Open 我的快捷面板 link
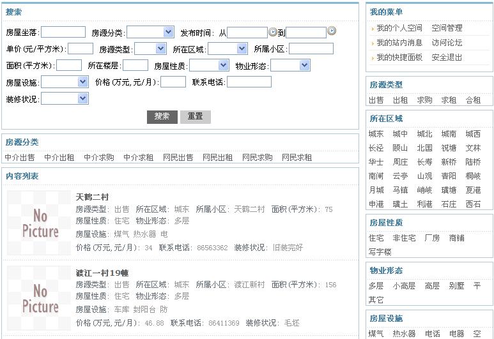 (399, 57)
